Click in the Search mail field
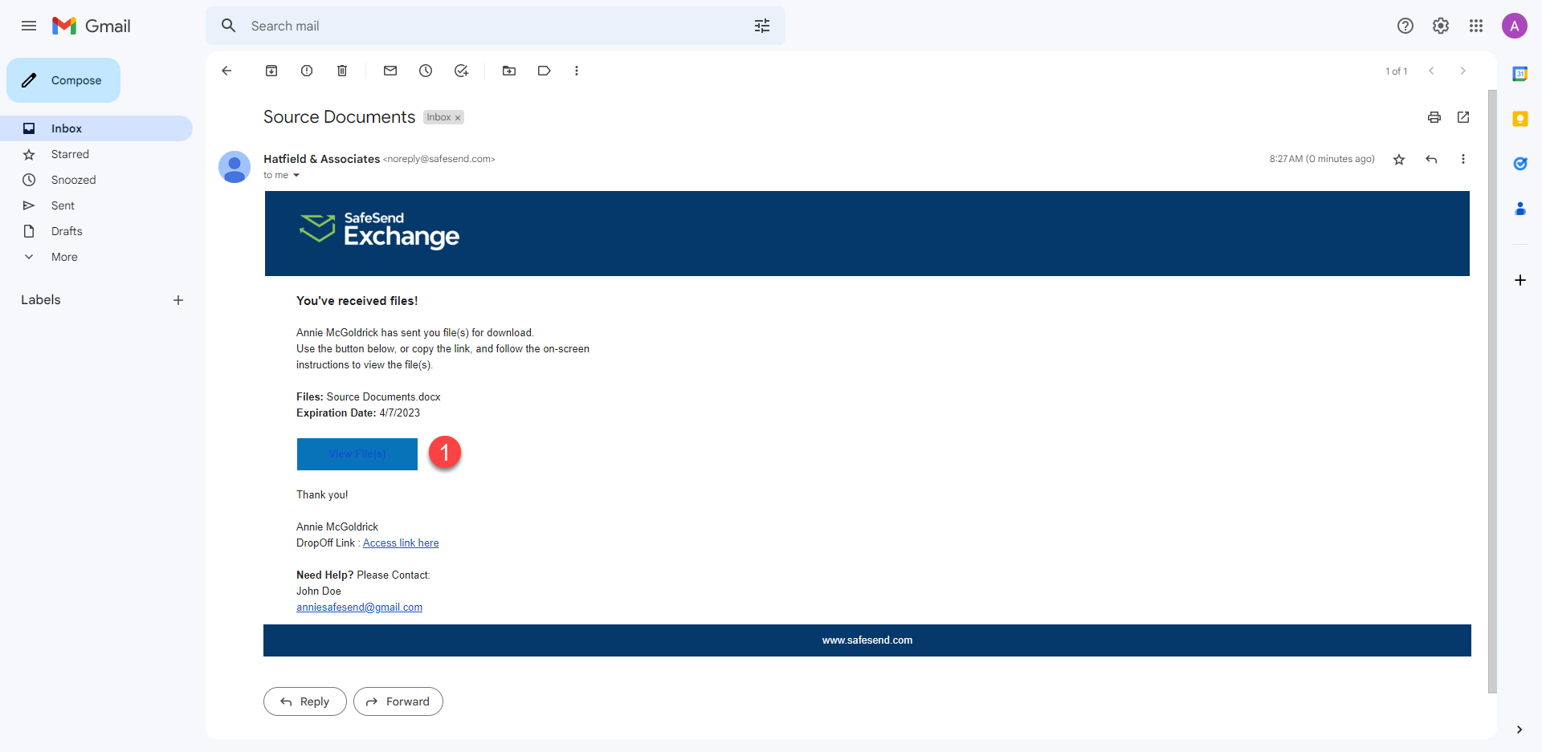Image resolution: width=1542 pixels, height=752 pixels. tap(482, 26)
